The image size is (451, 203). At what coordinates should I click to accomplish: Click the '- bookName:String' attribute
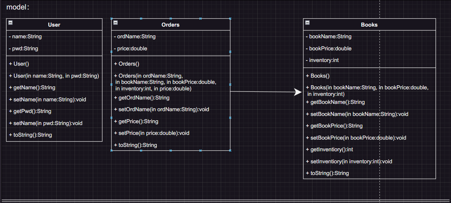click(x=329, y=36)
